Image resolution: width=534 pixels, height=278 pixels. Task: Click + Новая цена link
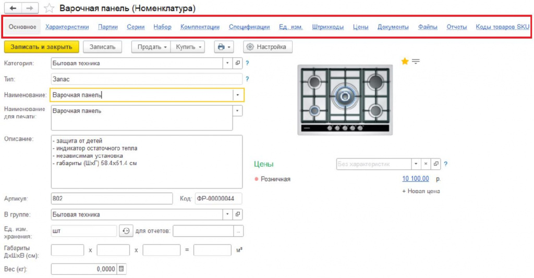pyautogui.click(x=421, y=191)
